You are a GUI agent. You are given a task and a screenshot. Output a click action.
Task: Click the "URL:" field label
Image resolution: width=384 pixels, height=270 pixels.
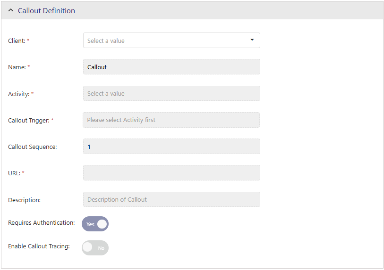(14, 173)
